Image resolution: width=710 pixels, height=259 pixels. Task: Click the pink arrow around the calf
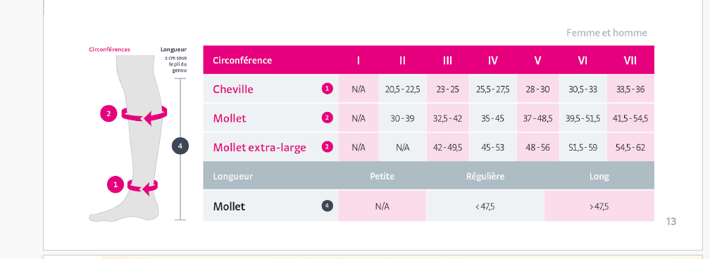tap(145, 115)
